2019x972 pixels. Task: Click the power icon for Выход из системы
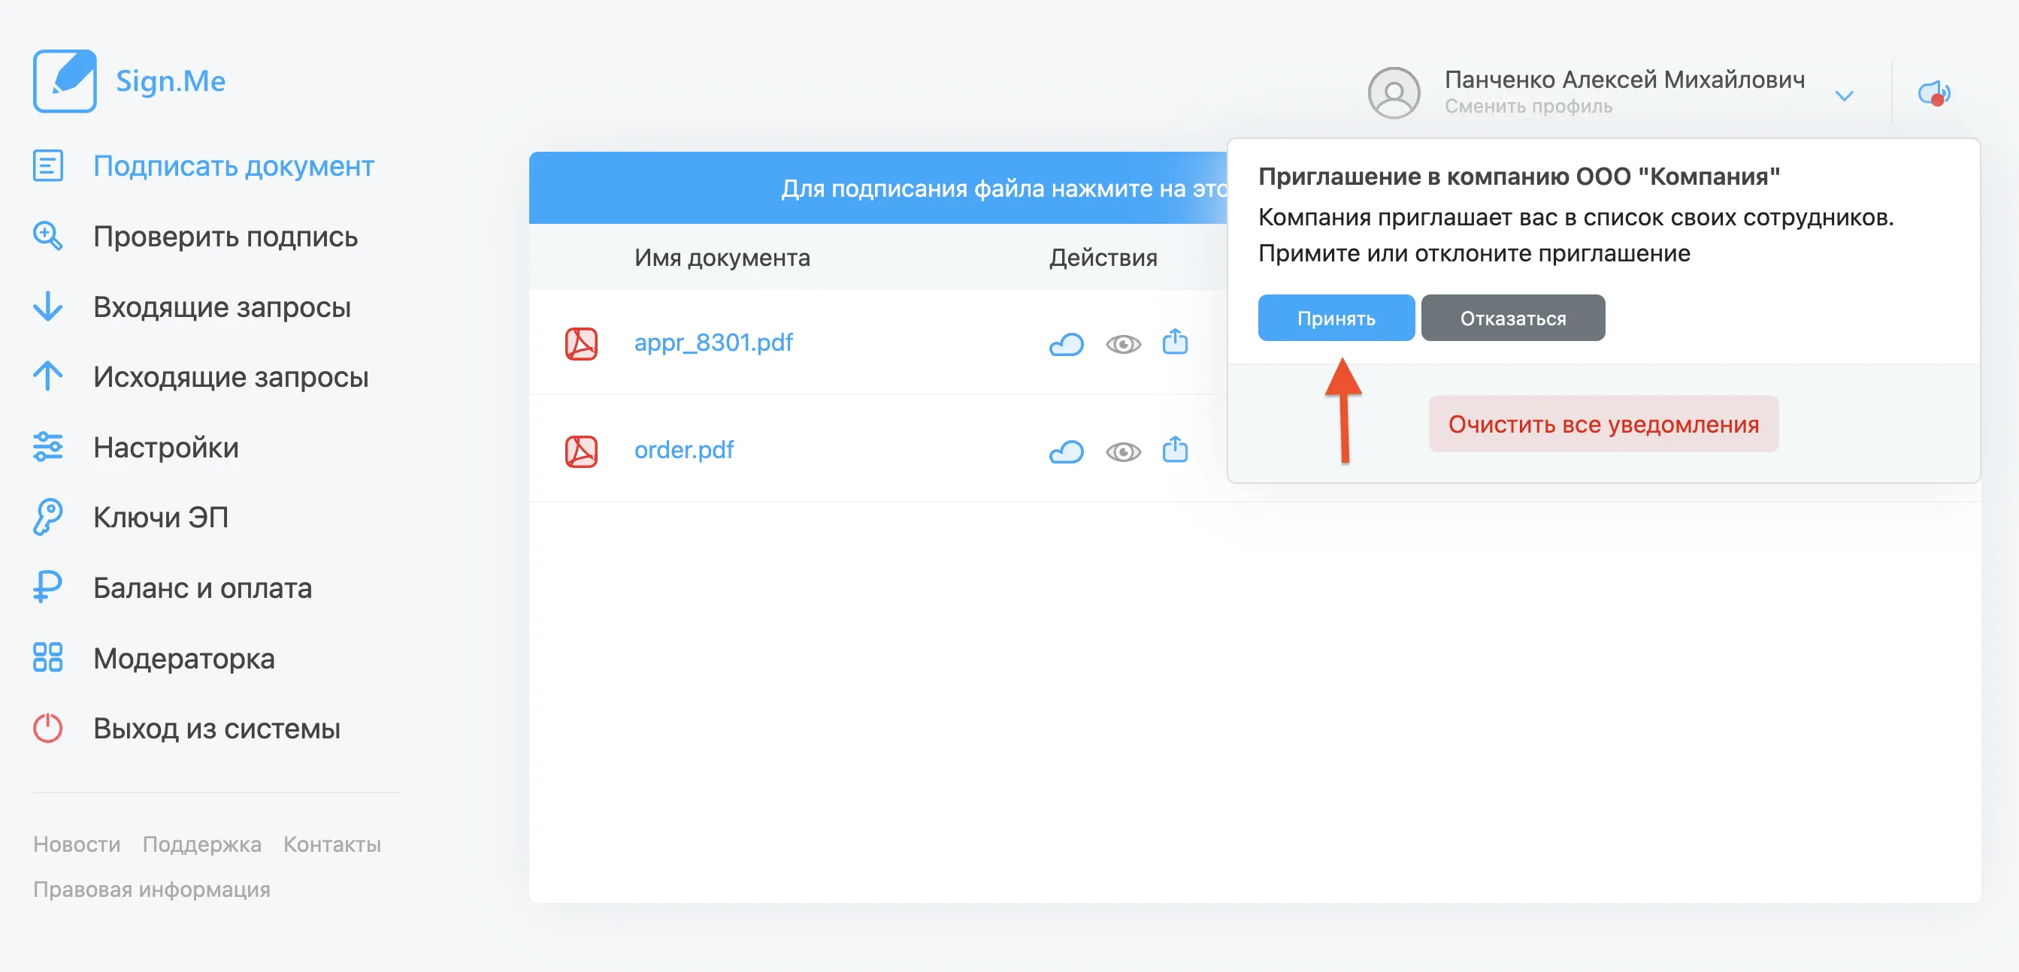click(48, 729)
